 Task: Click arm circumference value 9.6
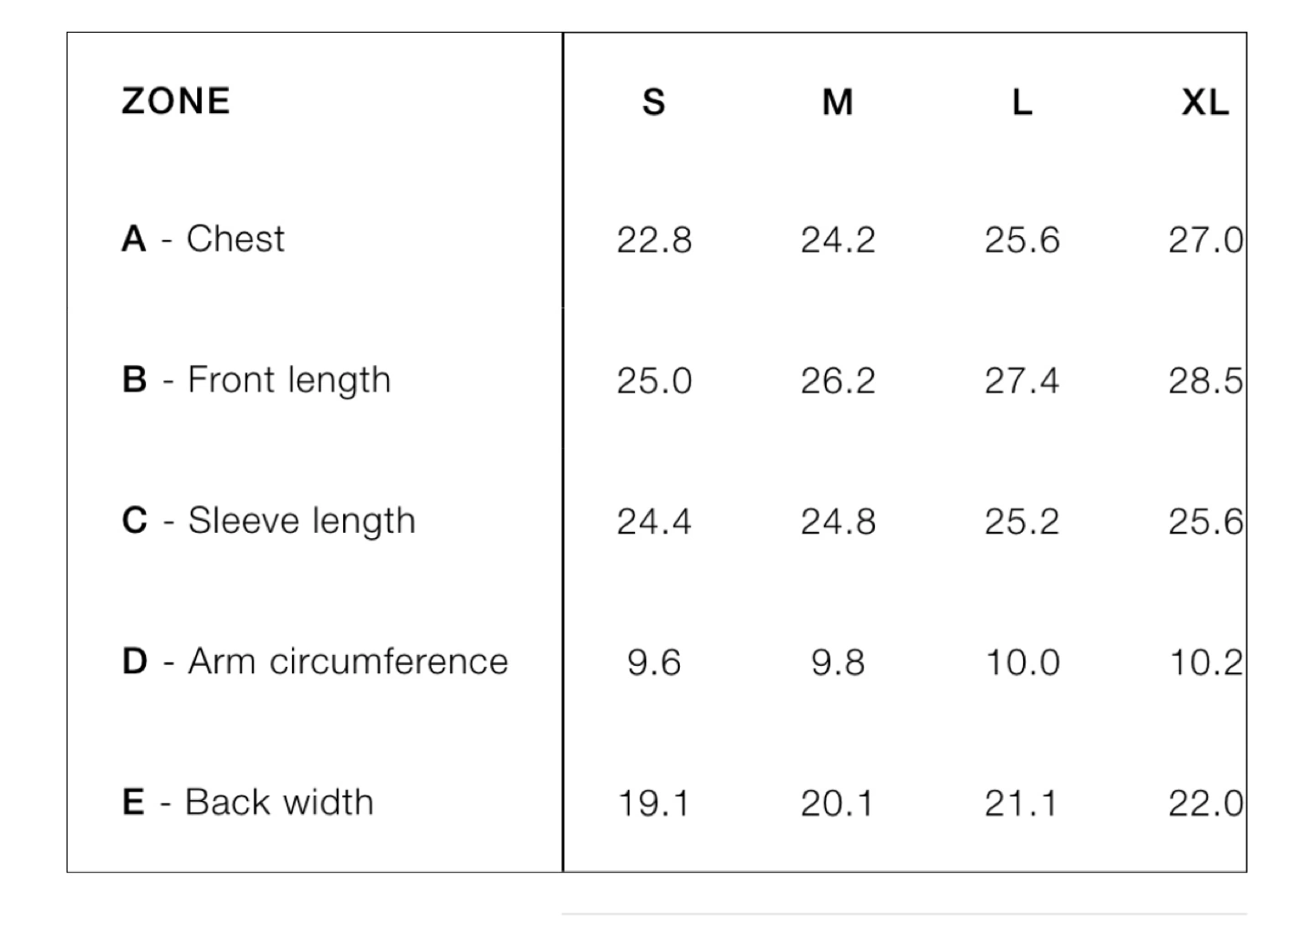pyautogui.click(x=654, y=662)
